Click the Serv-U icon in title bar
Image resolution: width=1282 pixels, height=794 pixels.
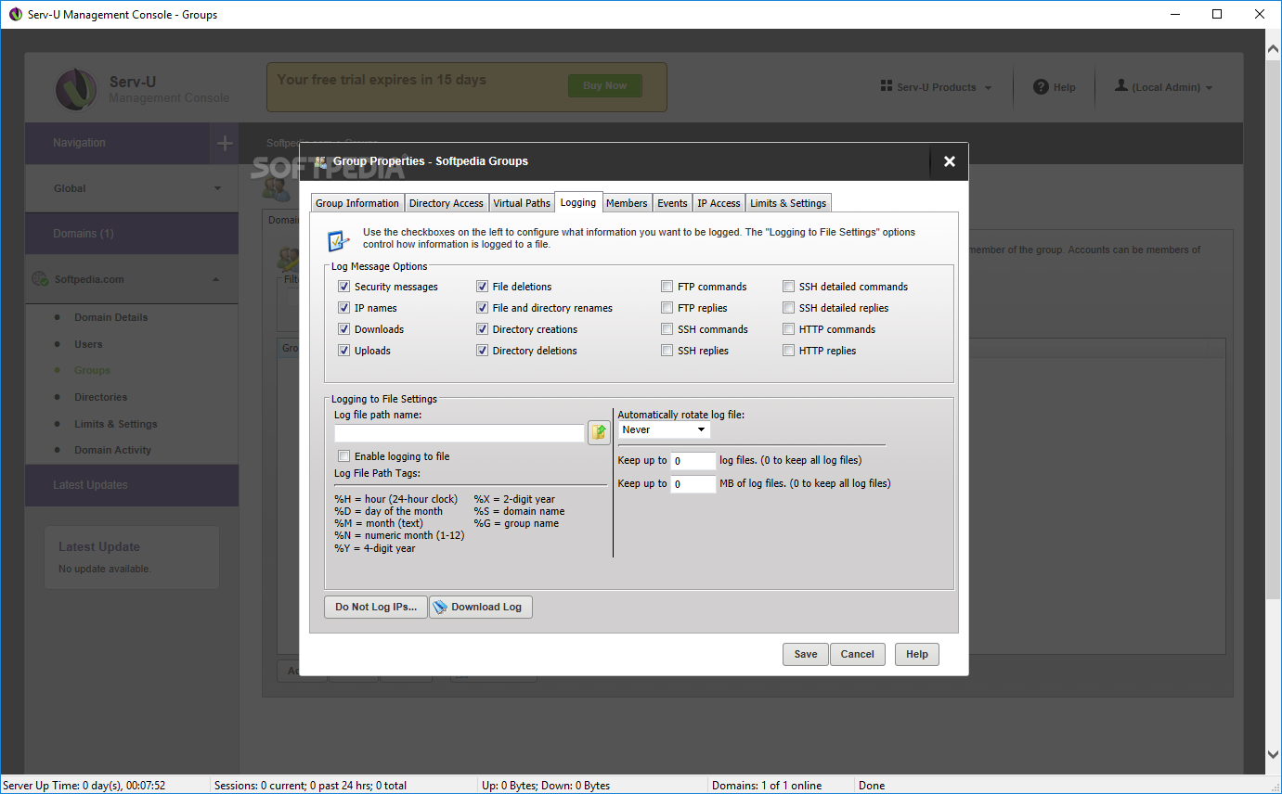tap(15, 14)
